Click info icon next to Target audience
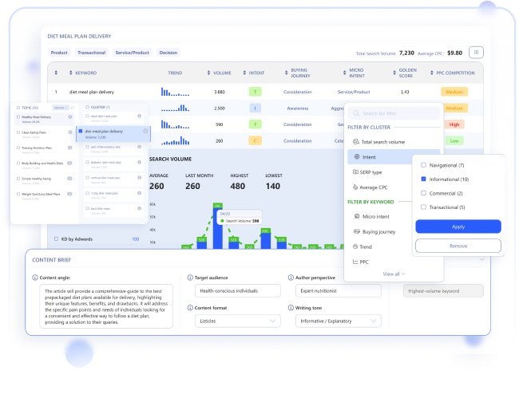519x406 pixels. pos(190,278)
